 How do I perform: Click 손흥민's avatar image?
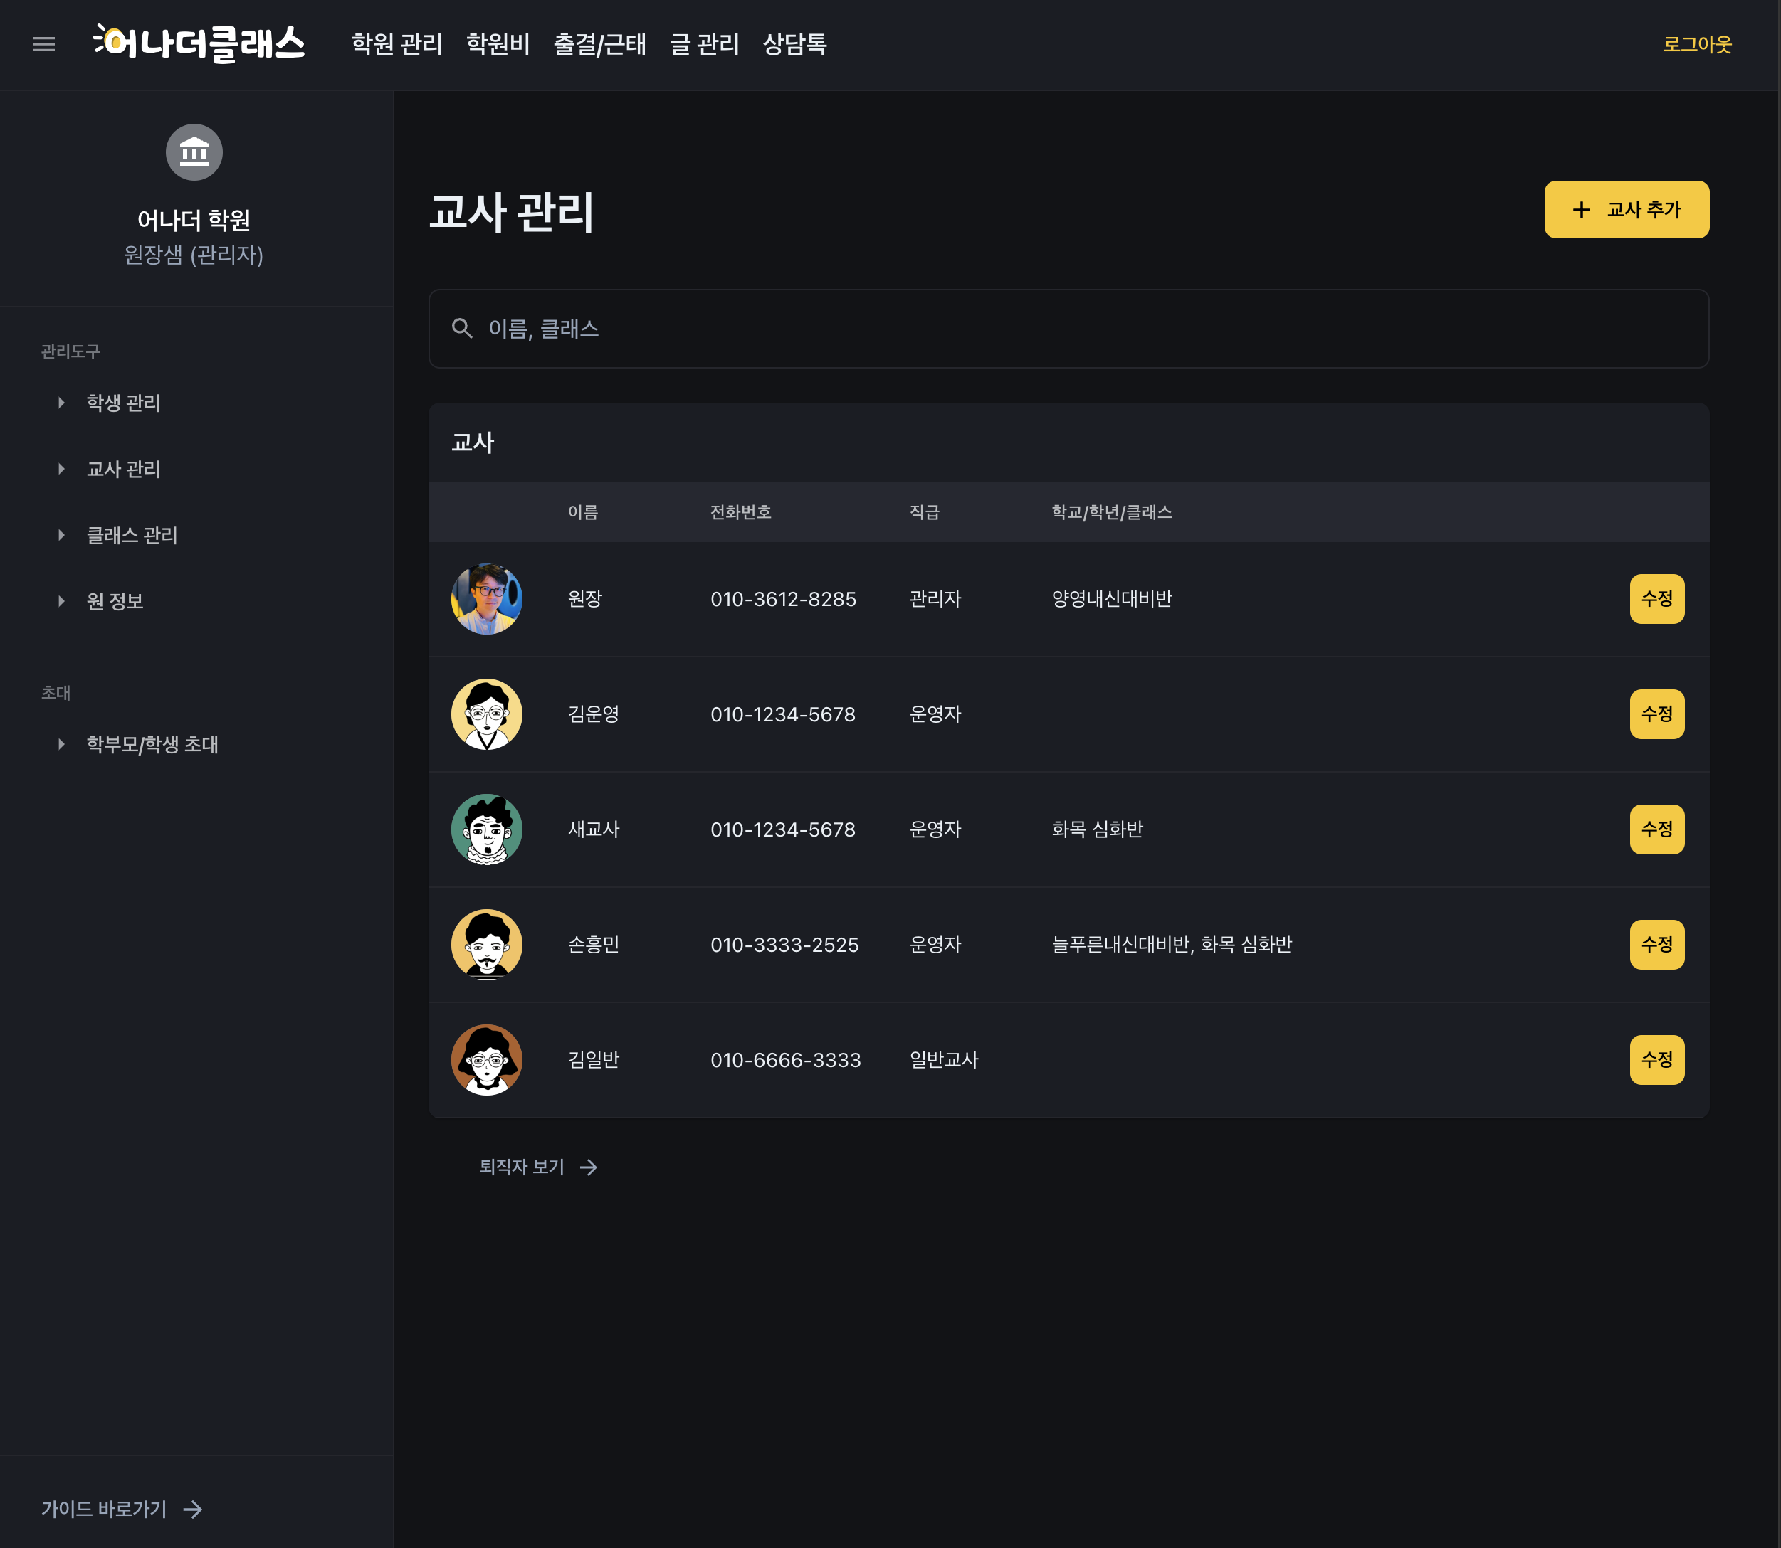486,945
